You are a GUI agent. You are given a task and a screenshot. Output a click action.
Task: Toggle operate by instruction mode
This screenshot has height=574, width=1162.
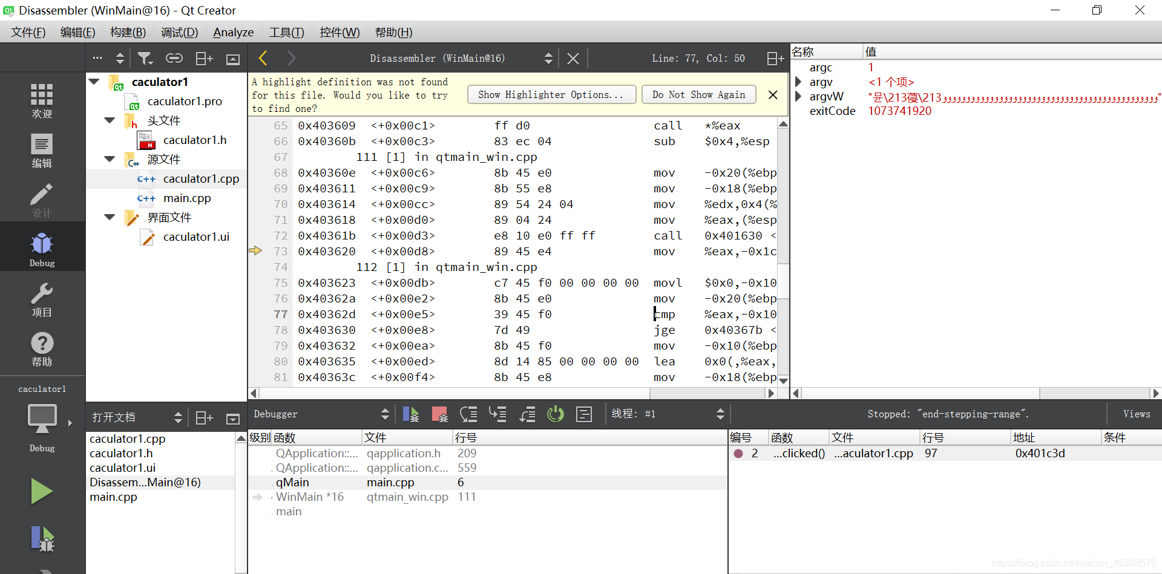pos(584,414)
